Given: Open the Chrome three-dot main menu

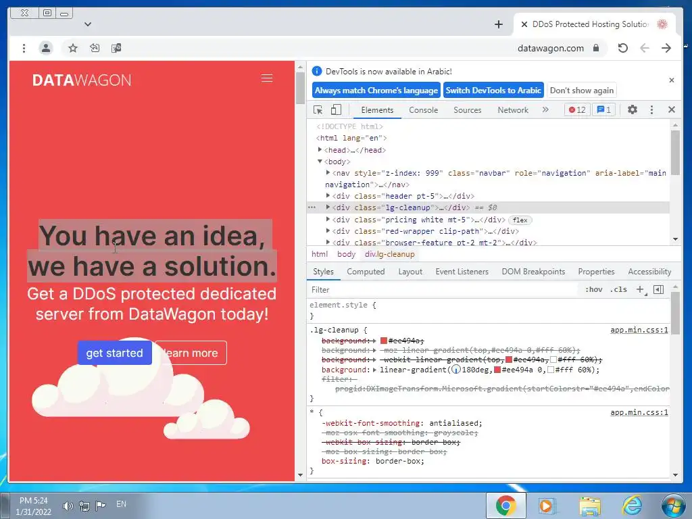Looking at the screenshot, I should click(x=24, y=48).
